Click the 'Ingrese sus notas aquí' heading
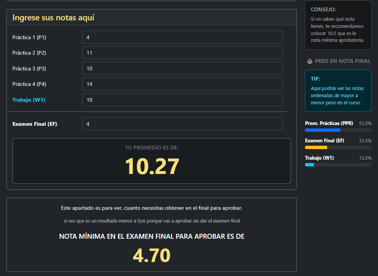 click(53, 18)
